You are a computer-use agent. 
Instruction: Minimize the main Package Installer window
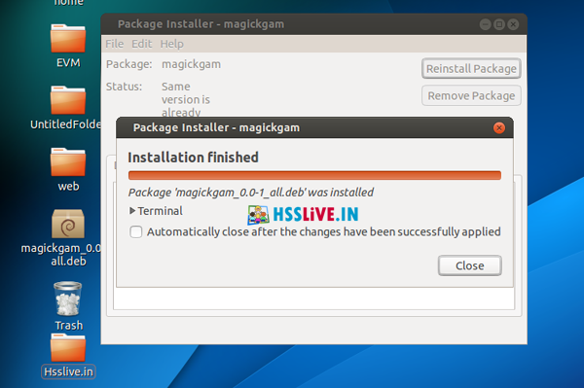tap(485, 24)
